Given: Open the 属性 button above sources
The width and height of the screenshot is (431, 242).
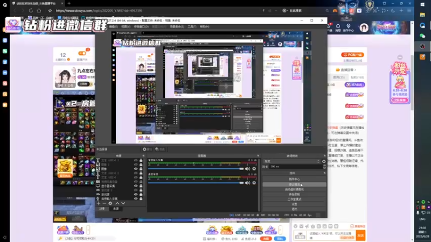Looking at the screenshot, I should [x=147, y=150].
